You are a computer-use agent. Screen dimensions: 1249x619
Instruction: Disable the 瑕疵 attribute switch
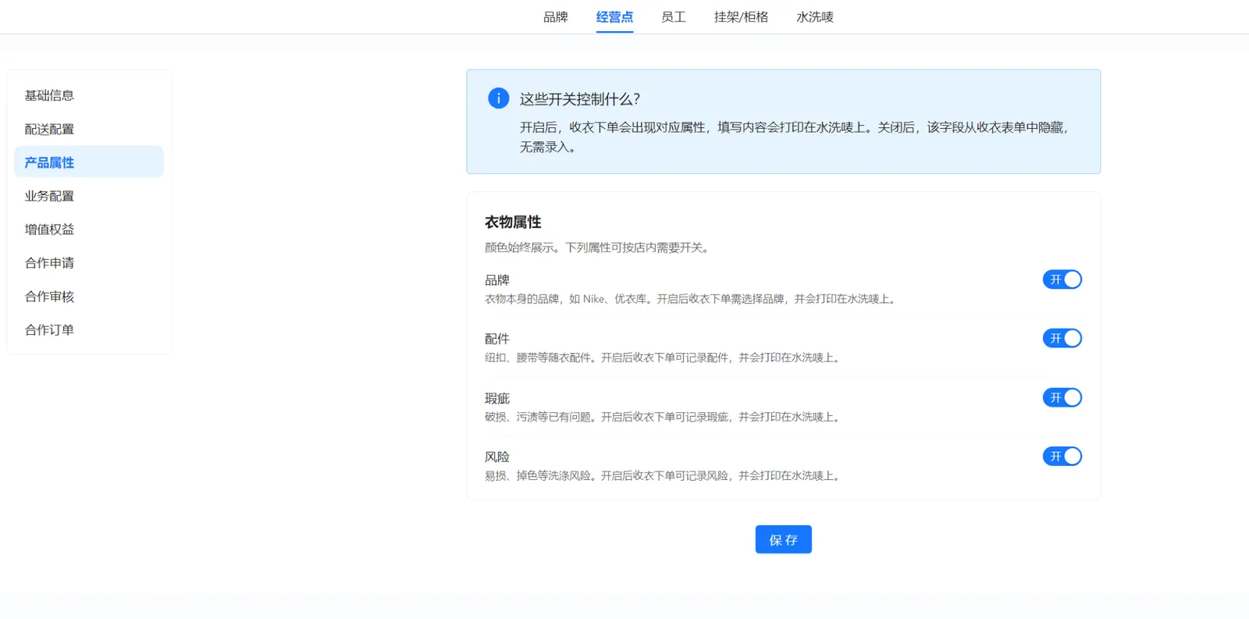(x=1062, y=397)
